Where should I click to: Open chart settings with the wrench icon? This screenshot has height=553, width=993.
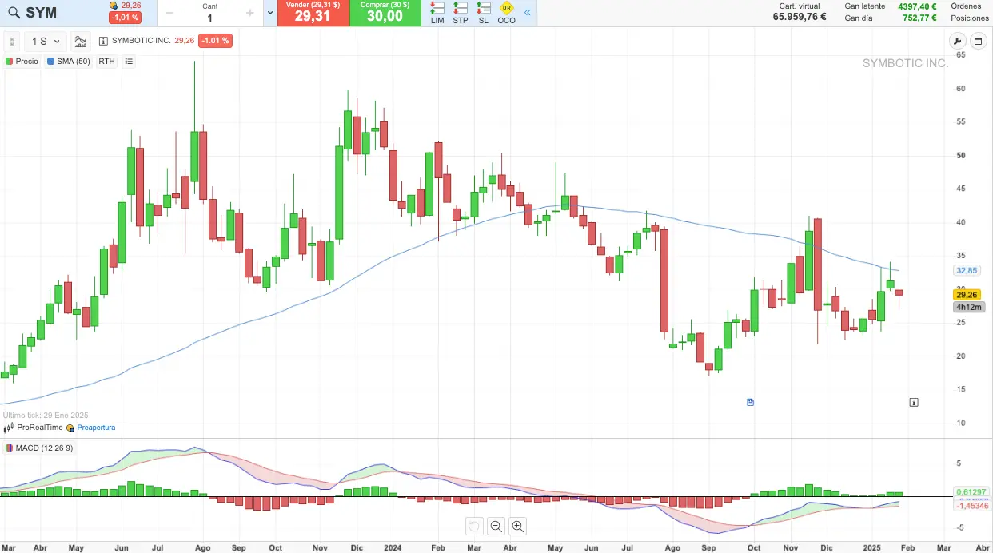[957, 42]
